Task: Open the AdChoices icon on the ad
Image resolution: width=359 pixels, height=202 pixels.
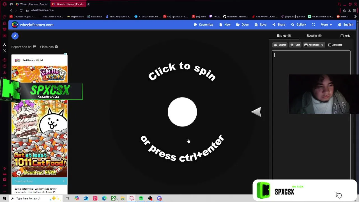Action: click(66, 54)
